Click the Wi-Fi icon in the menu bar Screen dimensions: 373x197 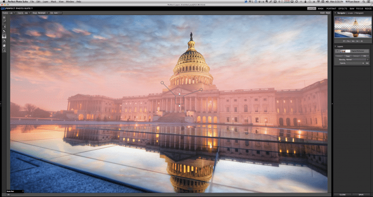[319, 2]
